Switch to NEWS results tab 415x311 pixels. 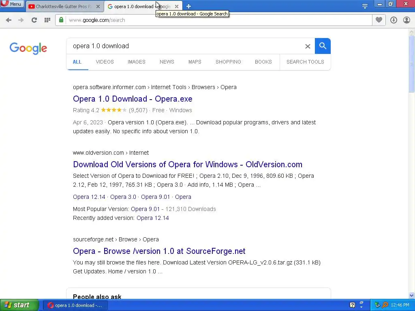[x=167, y=62]
